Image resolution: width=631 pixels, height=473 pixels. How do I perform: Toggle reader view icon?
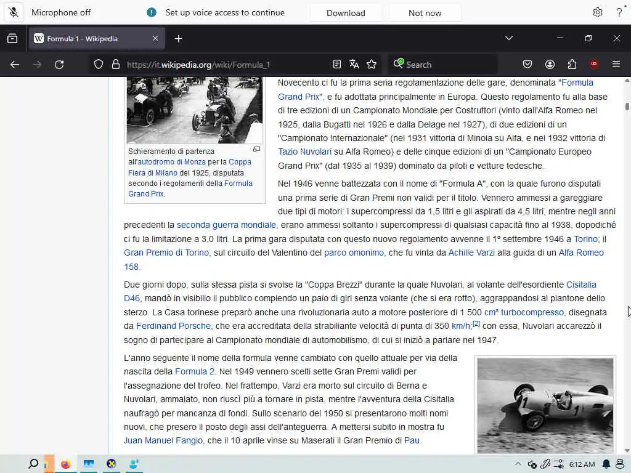337,64
